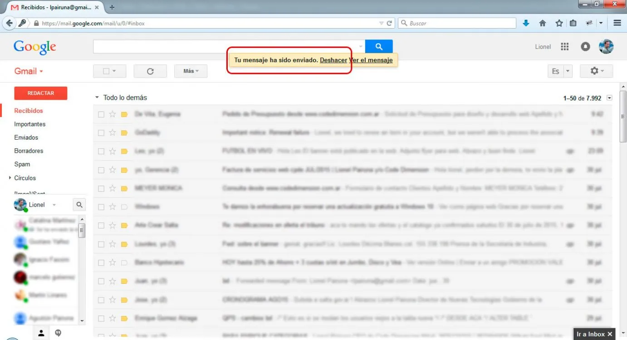
Task: Open the Firefox hamburger menu
Action: coord(617,23)
